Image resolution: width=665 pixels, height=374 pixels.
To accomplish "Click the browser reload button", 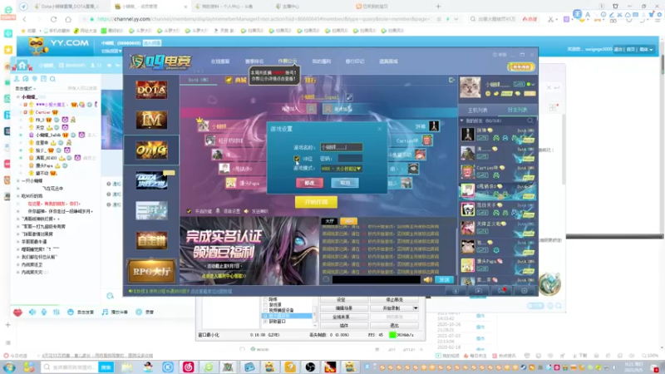I will pyautogui.click(x=53, y=19).
